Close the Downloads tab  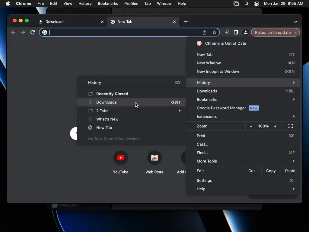click(102, 22)
